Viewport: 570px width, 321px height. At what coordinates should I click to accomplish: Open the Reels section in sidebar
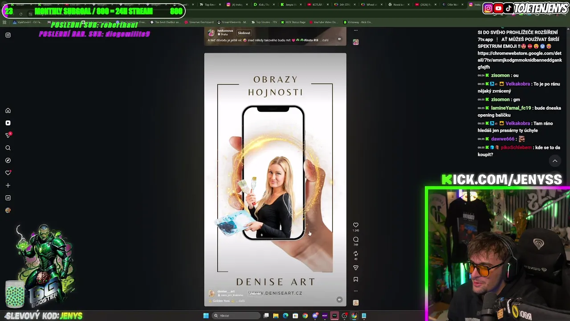8,123
